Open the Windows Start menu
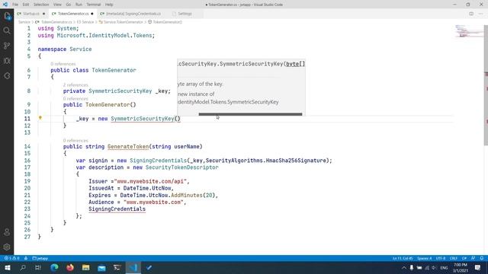The image size is (488, 274). 8,267
